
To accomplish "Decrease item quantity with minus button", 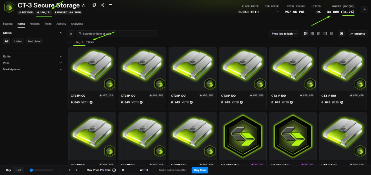I will (62, 170).
